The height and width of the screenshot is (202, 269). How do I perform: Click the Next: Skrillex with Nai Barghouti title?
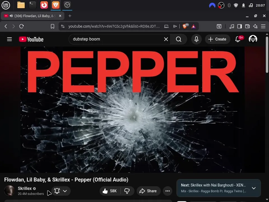pos(213,185)
